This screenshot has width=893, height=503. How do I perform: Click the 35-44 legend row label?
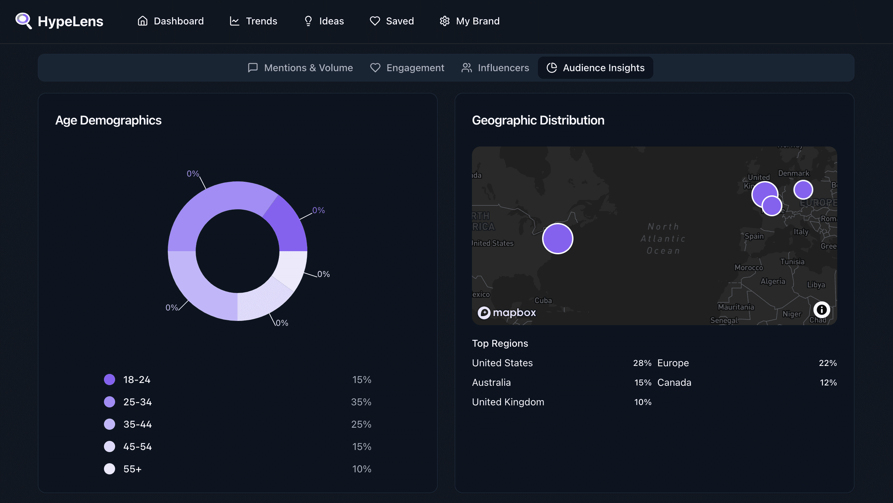click(137, 424)
